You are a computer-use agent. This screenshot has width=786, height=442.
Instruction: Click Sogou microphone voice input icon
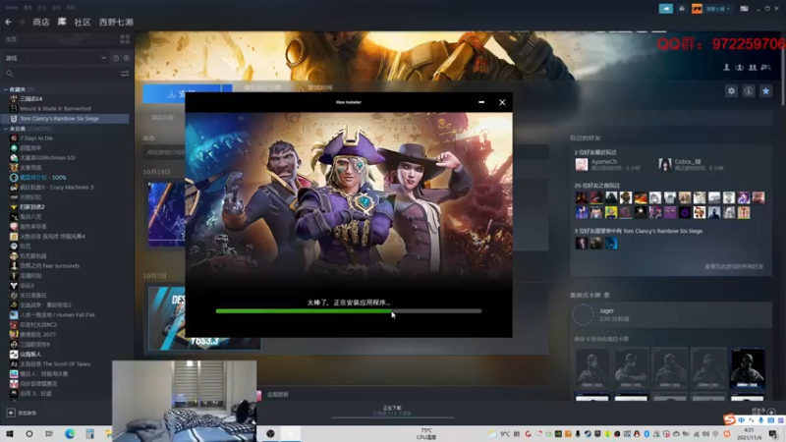pos(760,420)
